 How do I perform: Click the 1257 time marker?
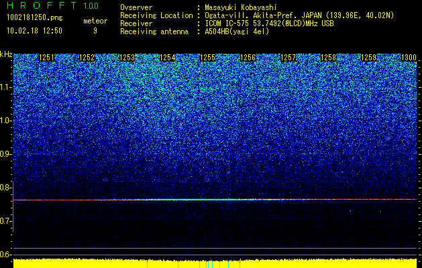288,58
